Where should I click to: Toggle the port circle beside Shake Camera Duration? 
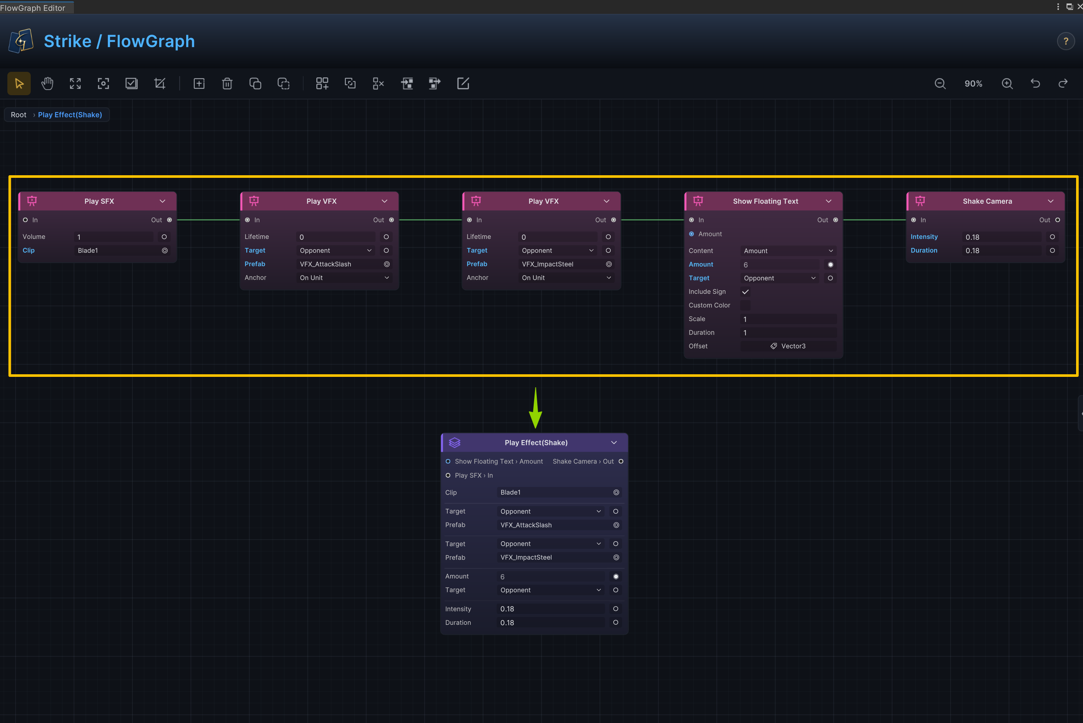click(1053, 251)
